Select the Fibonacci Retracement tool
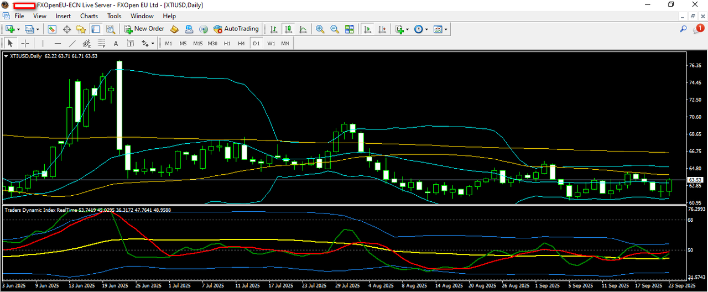Screen dimensions: 708x292 point(101,43)
